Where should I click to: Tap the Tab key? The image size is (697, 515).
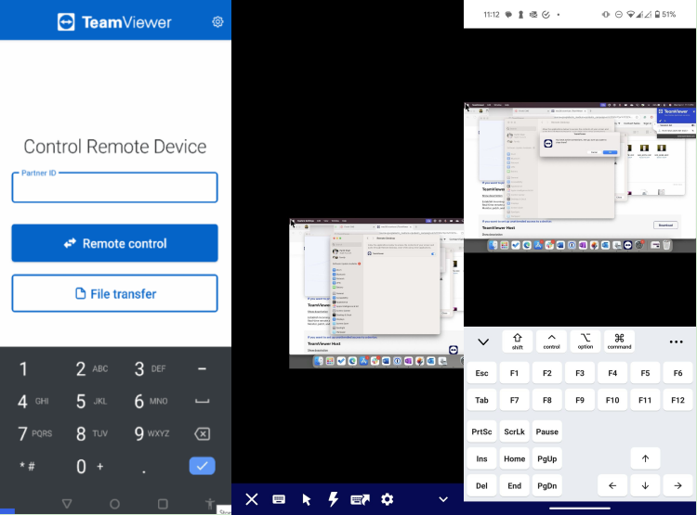click(481, 400)
